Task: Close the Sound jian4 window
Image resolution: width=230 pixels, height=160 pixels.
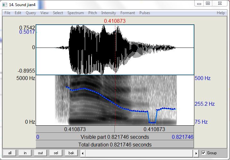Action: point(220,3)
